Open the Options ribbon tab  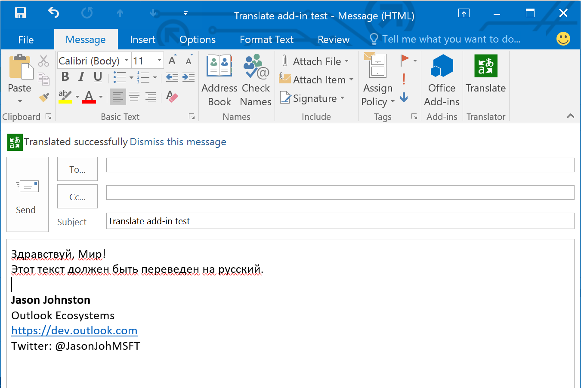click(198, 40)
